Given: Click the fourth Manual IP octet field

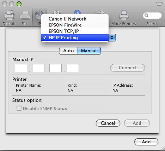Looking at the screenshot, I should pyautogui.click(x=73, y=68).
